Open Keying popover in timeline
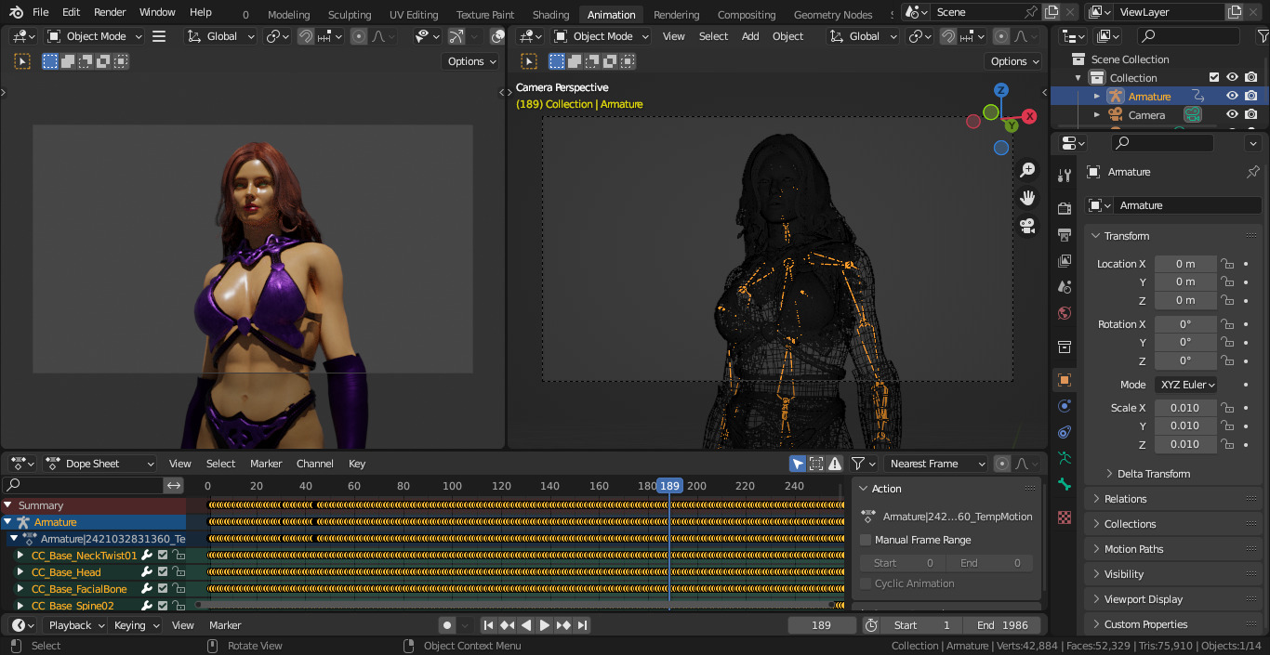This screenshot has width=1270, height=655. [136, 625]
